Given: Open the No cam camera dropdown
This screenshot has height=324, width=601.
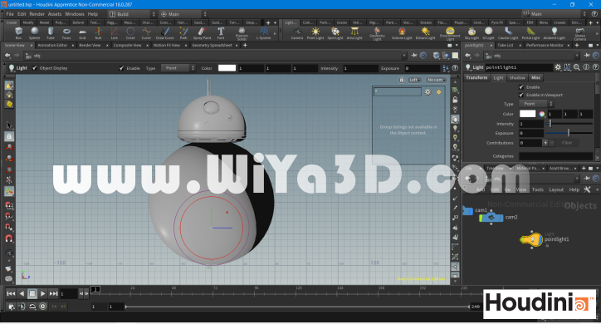Looking at the screenshot, I should (436, 80).
